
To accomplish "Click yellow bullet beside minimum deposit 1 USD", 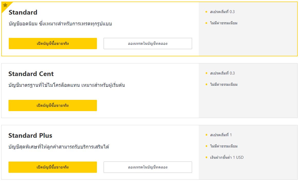I will pyautogui.click(x=206, y=157).
